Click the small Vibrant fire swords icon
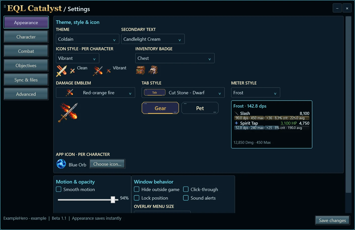 [x=109, y=71]
